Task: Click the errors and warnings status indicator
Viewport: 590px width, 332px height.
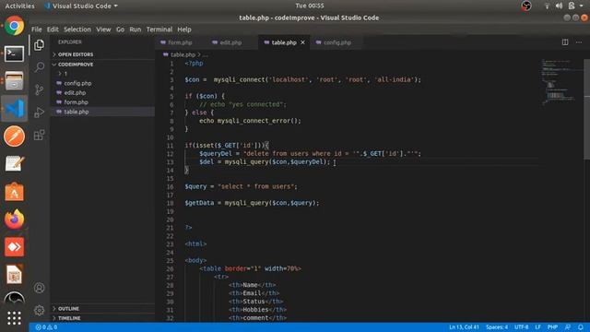Action: 46,327
